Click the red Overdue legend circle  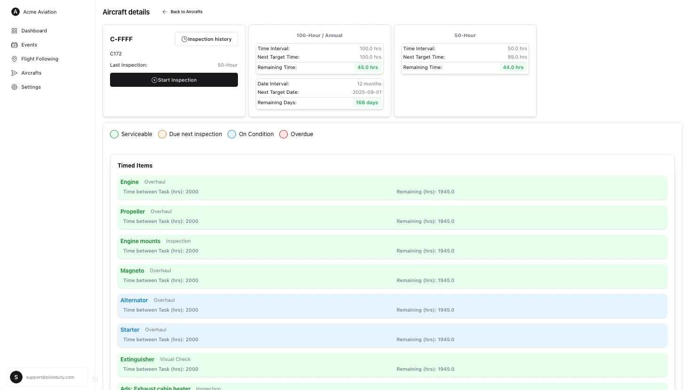pos(284,134)
